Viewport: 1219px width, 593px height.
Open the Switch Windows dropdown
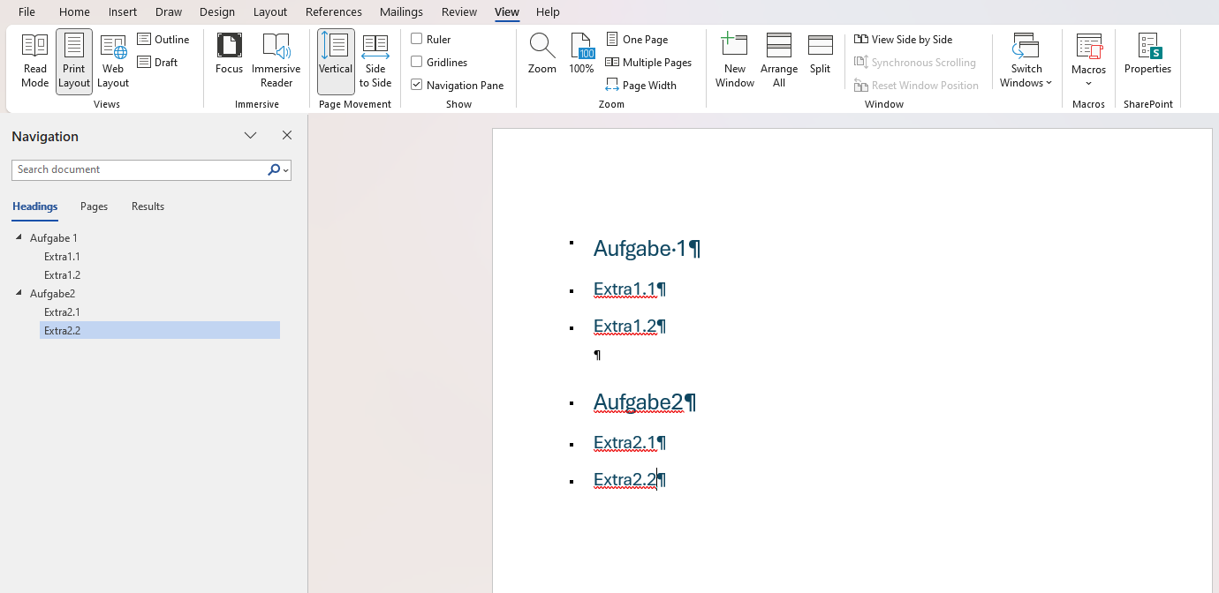[1026, 61]
